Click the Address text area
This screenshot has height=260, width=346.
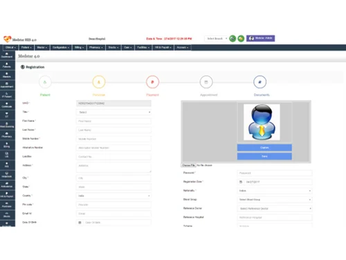point(113,168)
